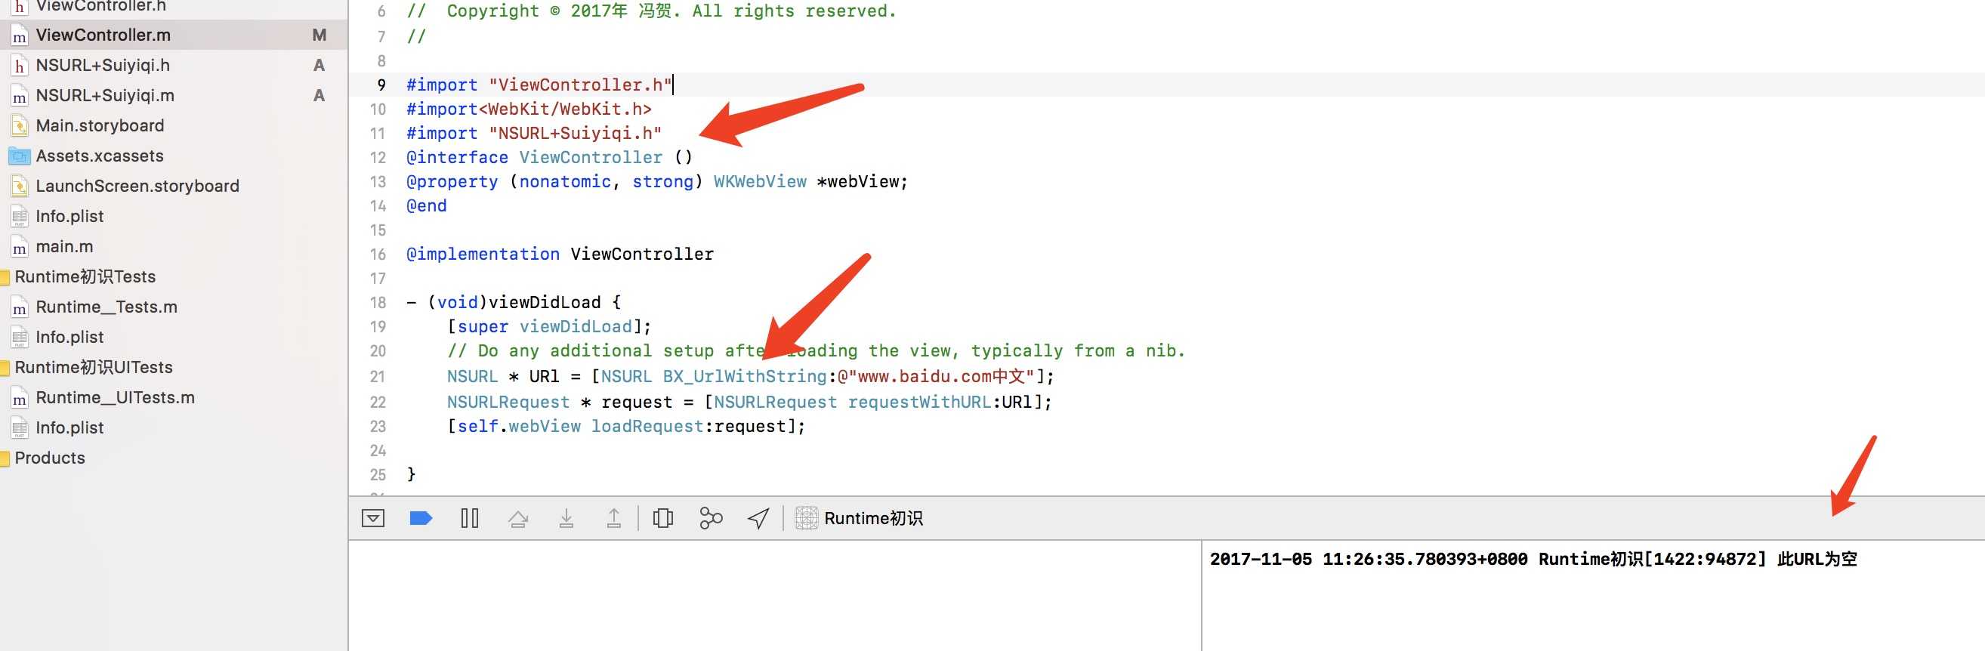Screen dimensions: 1985x651
Task: Select Runtime初识 process in debug bar
Action: (x=858, y=519)
